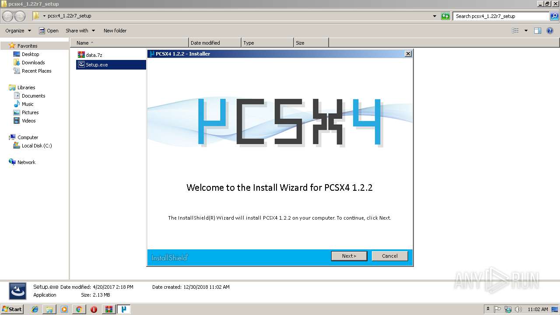Select Network in navigation pane

(26, 162)
